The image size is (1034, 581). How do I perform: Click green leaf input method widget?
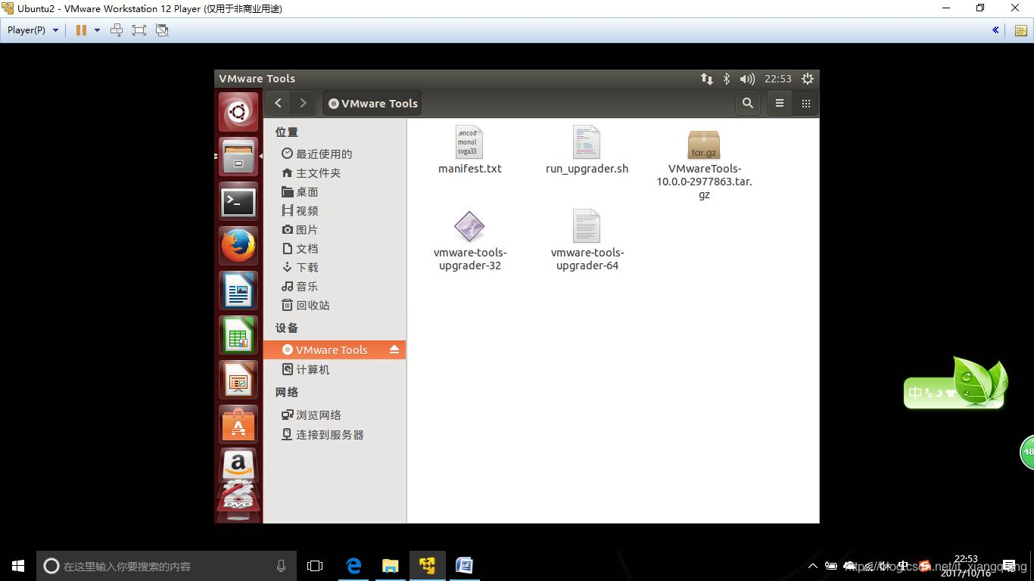956,383
